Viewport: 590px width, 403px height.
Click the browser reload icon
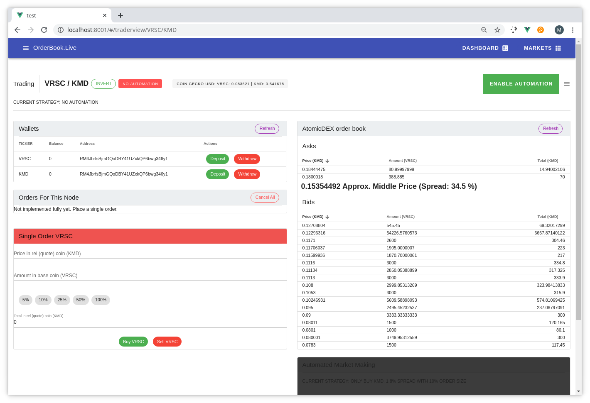coord(44,30)
